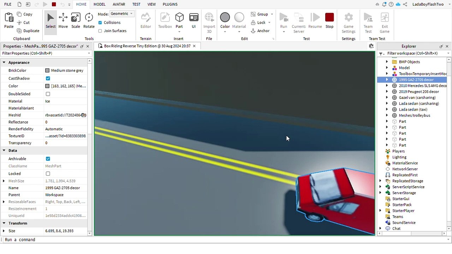Click the blue cloud collaboration icon
This screenshot has height=254, width=452.
pos(398,4)
